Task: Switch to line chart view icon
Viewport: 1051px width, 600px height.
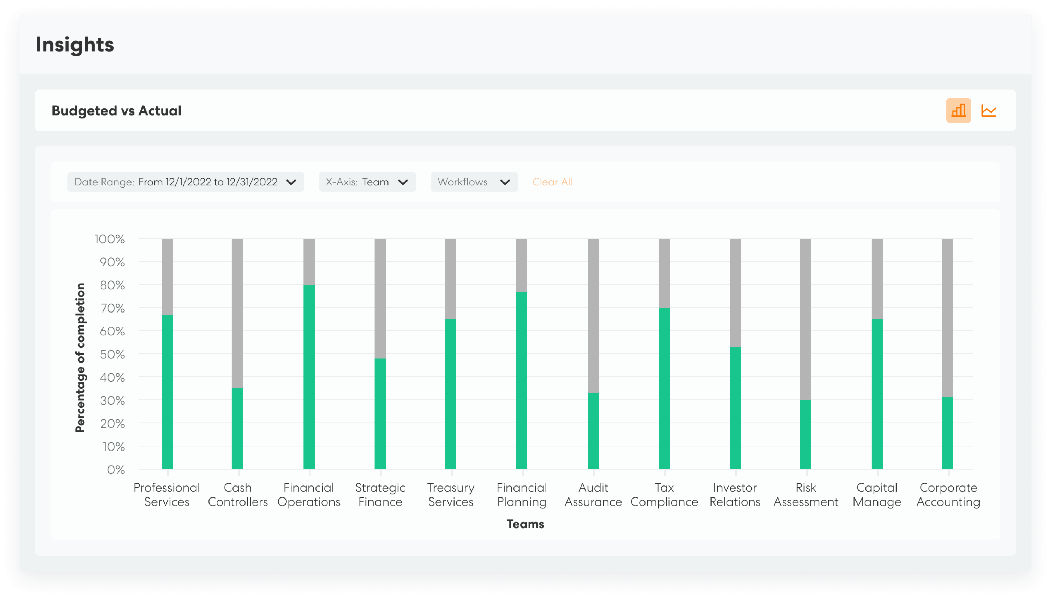Action: pos(988,110)
